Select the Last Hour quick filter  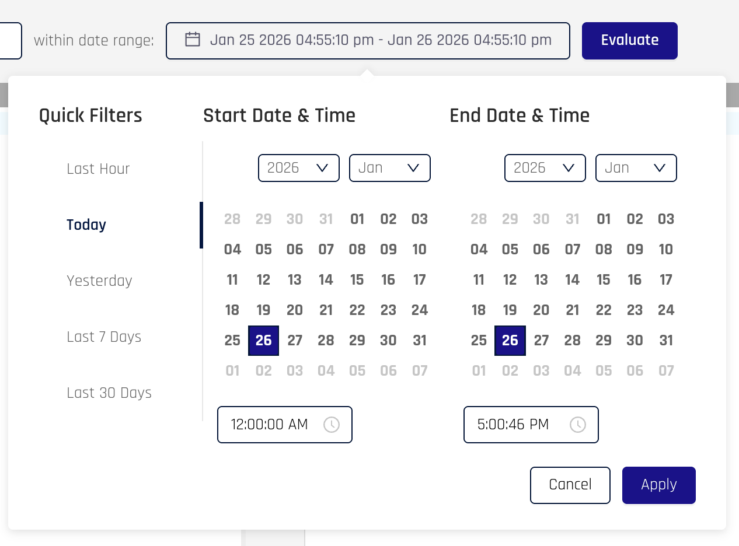(98, 169)
